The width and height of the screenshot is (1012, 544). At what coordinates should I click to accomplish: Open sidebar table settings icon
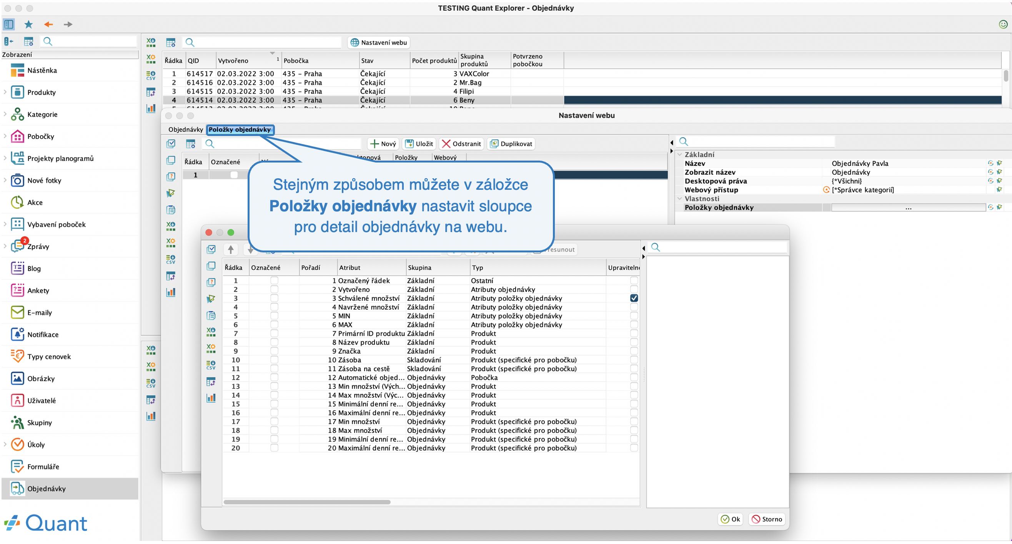(x=28, y=41)
